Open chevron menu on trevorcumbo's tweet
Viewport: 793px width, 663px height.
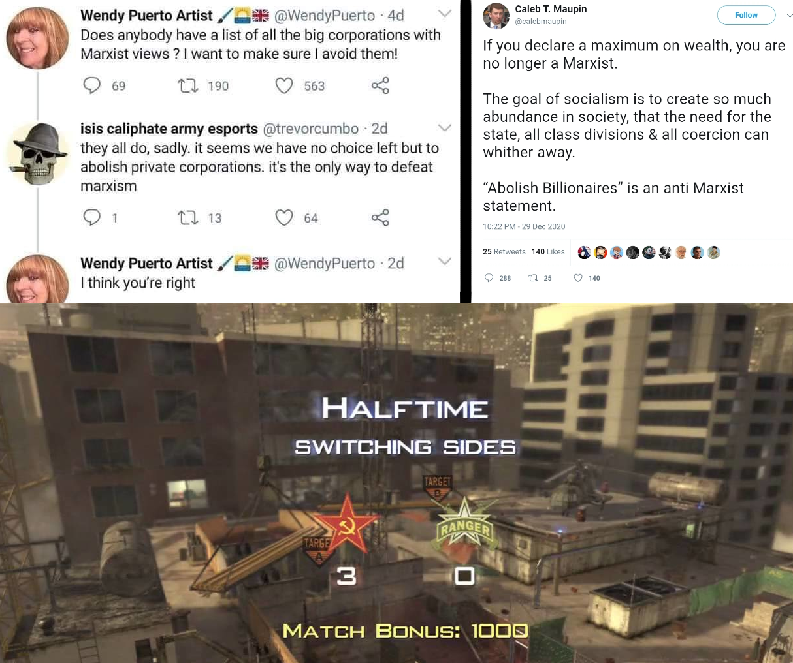coord(445,127)
